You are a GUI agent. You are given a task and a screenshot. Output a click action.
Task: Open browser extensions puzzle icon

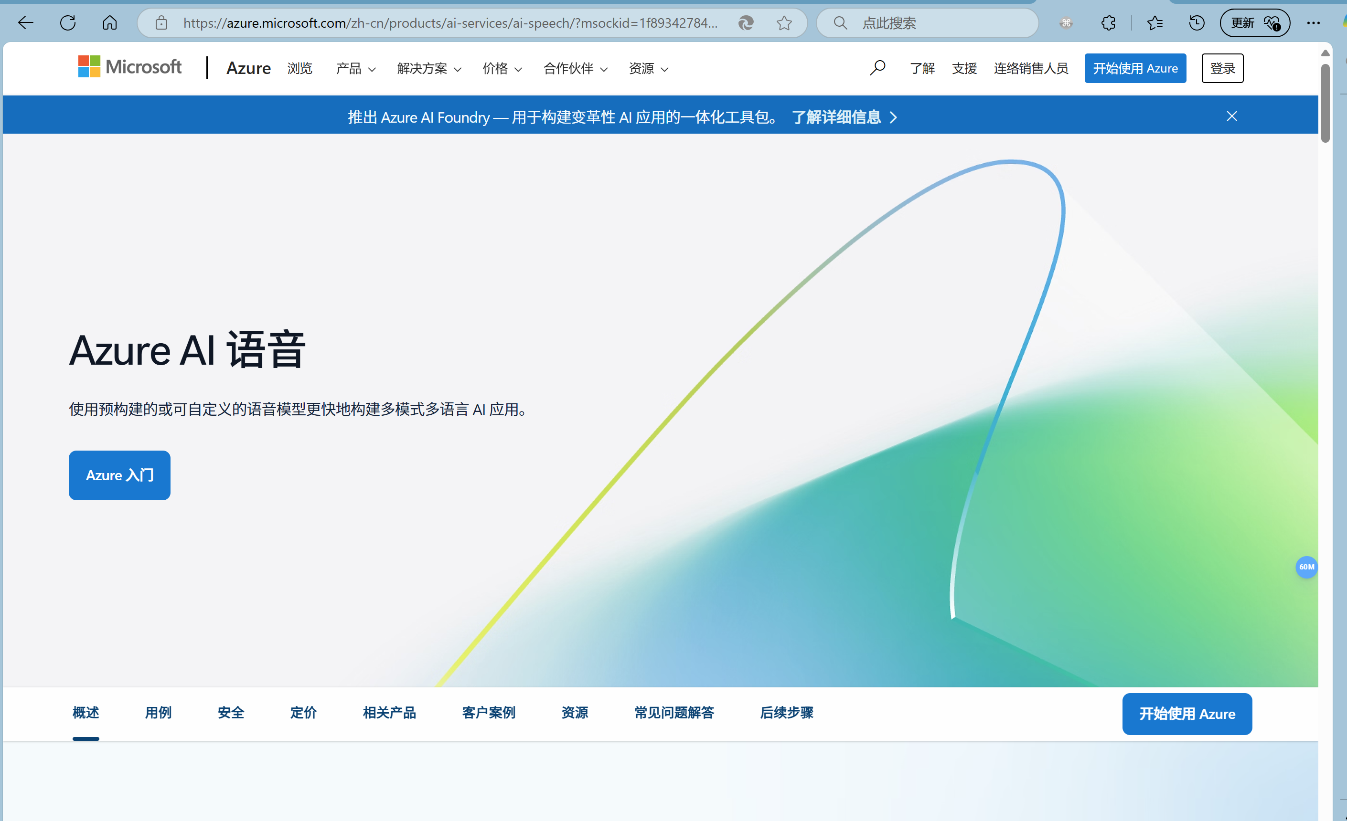1108,23
